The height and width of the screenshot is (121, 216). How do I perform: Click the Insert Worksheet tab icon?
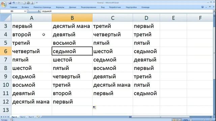[x=38, y=117]
